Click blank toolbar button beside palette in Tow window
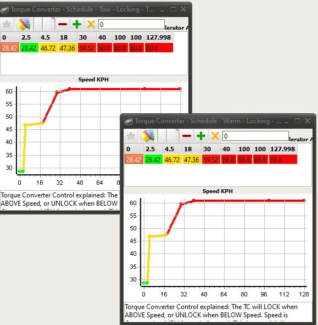 (38, 24)
